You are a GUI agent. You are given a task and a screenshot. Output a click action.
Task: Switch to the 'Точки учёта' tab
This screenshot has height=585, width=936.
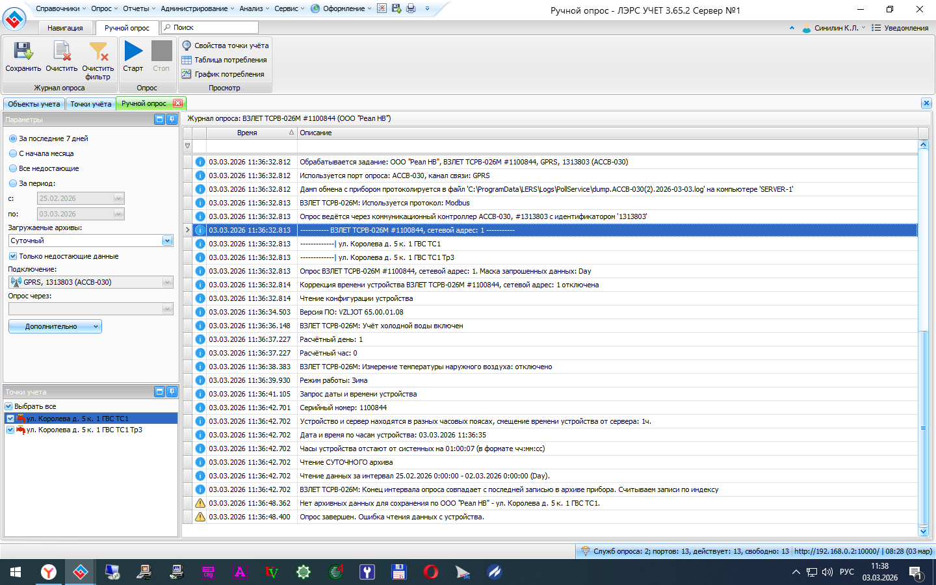pos(90,104)
